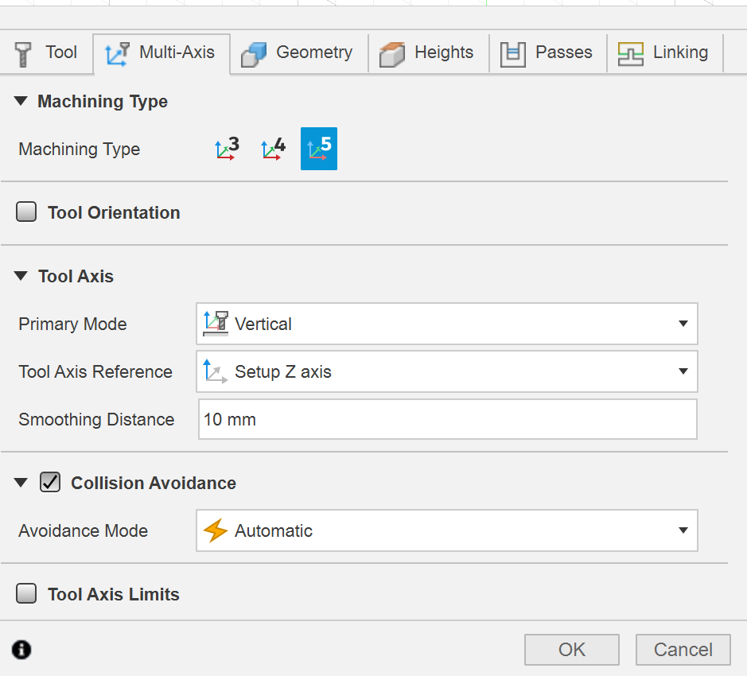Collapse the Machining Type section
747x676 pixels.
[21, 101]
